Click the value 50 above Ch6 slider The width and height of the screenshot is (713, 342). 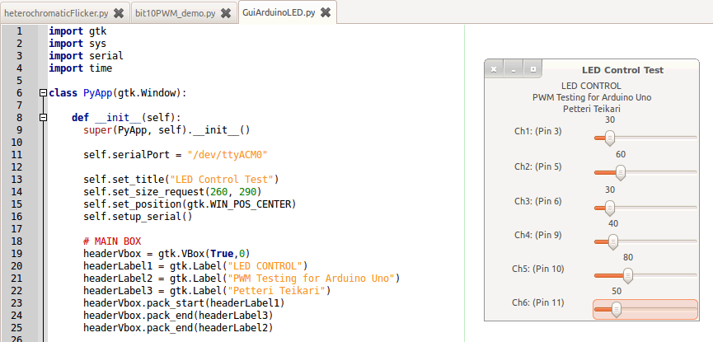pyautogui.click(x=617, y=292)
